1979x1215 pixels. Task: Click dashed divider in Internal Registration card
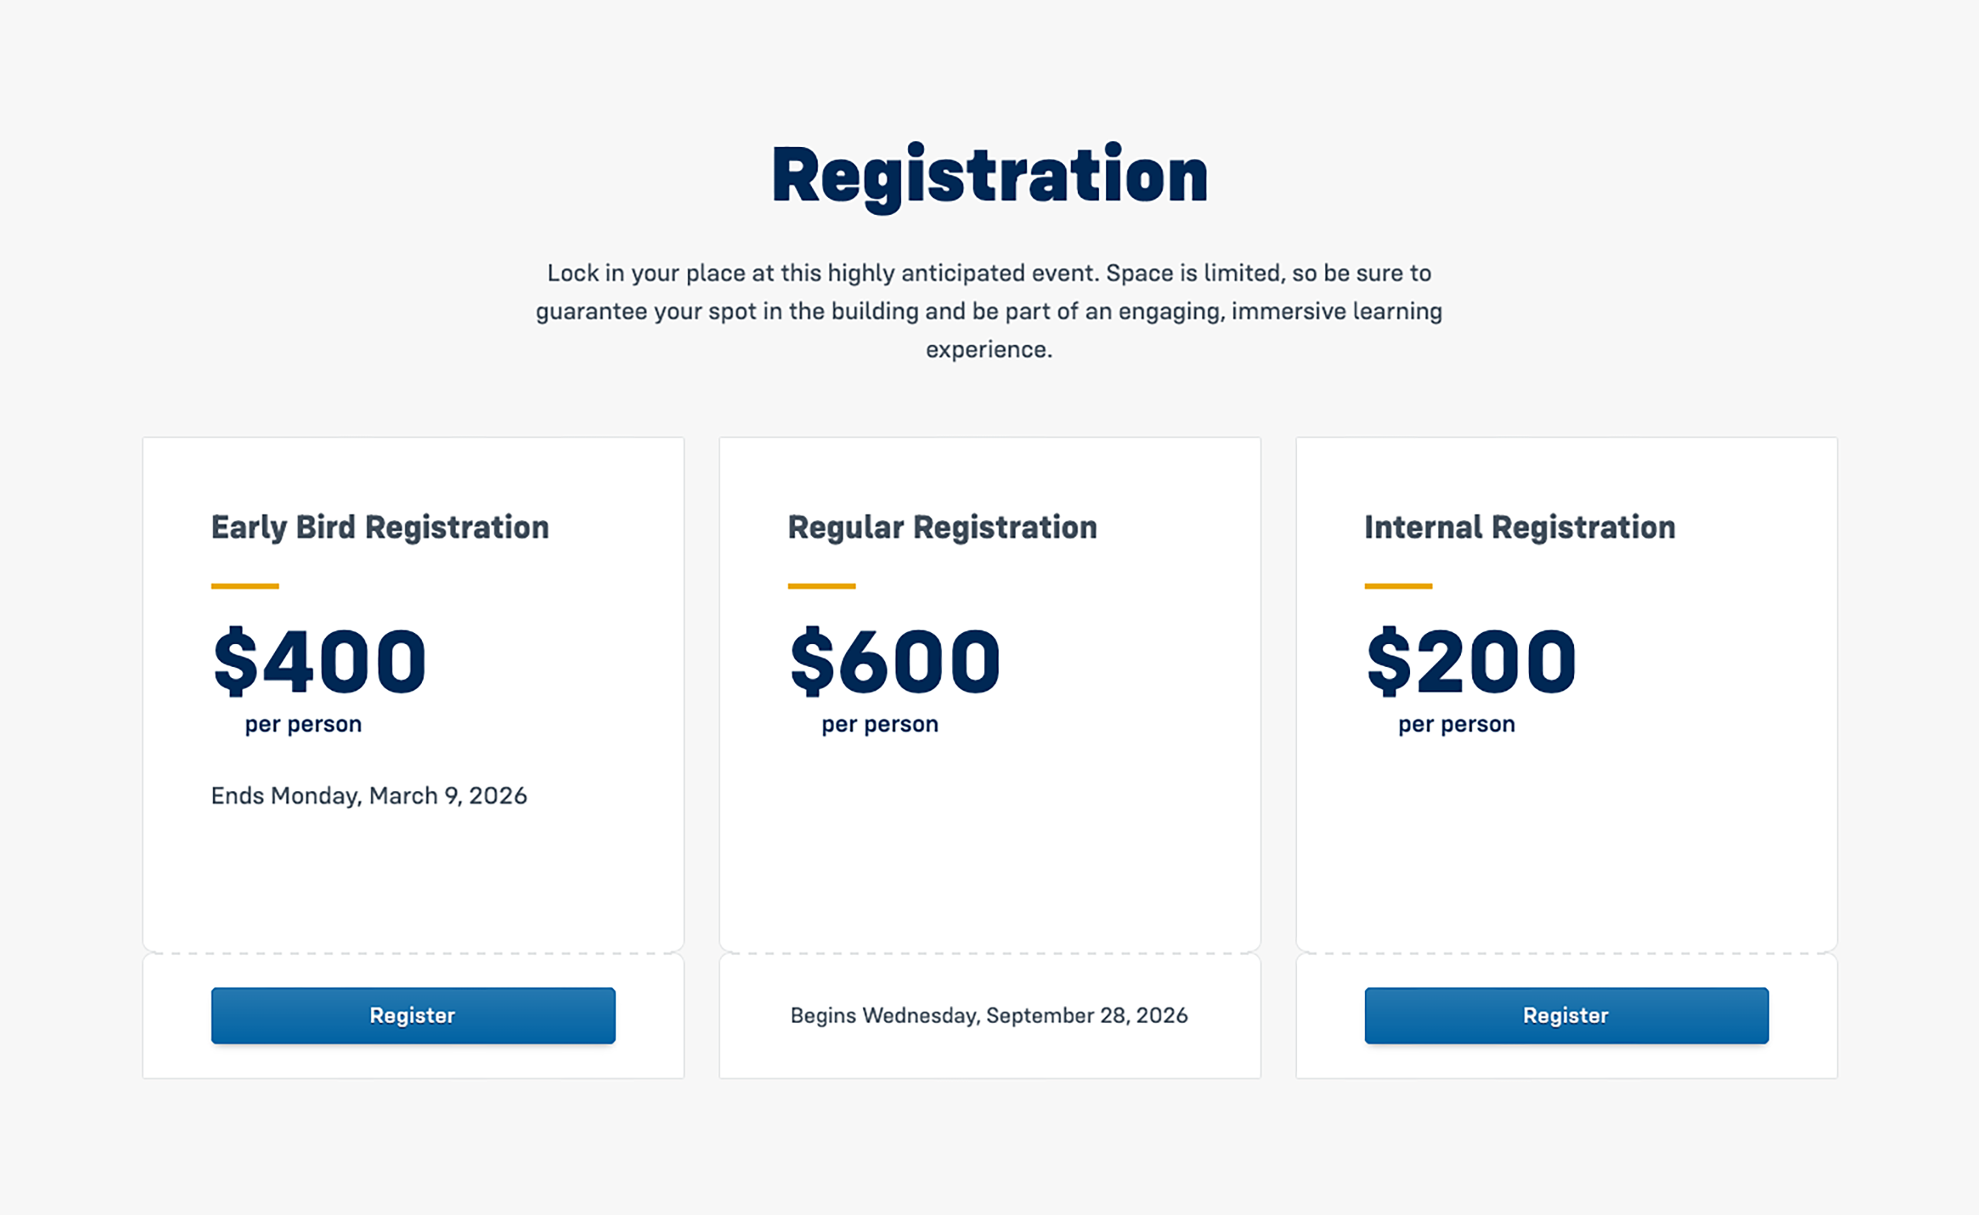[x=1566, y=953]
